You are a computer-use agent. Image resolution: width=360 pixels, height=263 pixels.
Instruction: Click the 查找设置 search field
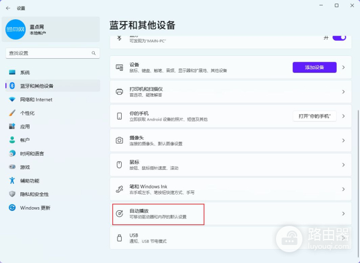[x=53, y=53]
